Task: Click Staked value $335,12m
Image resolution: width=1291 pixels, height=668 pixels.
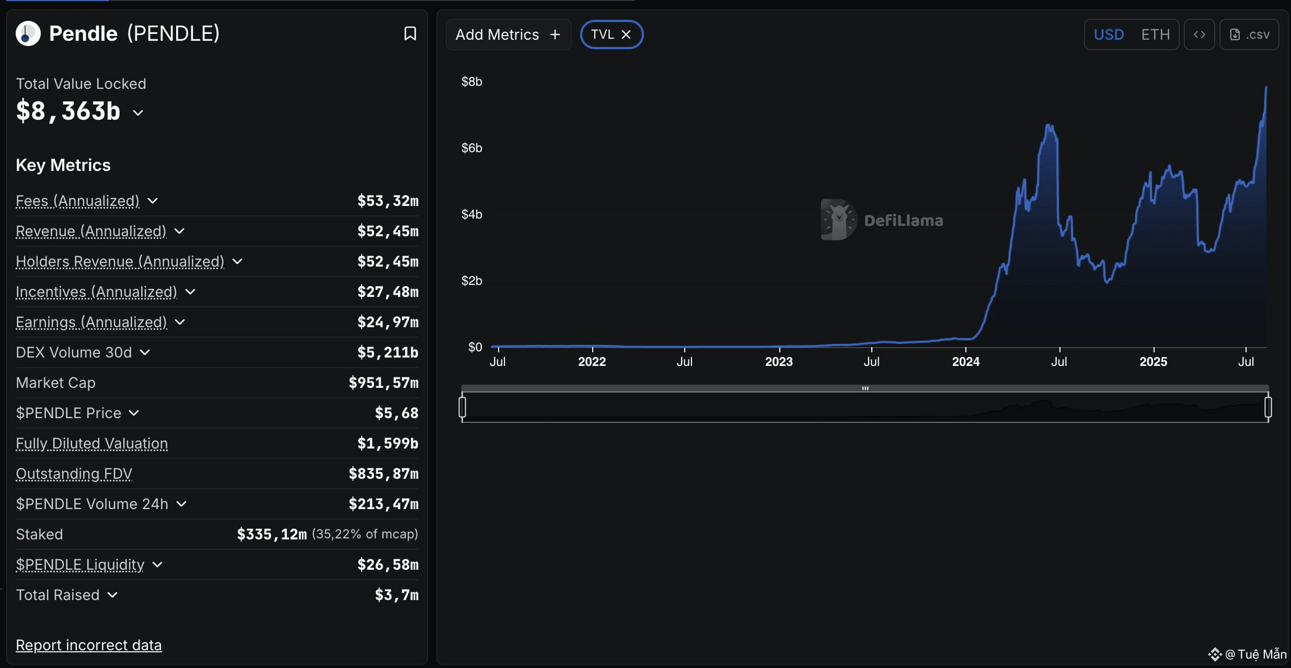Action: tap(272, 534)
